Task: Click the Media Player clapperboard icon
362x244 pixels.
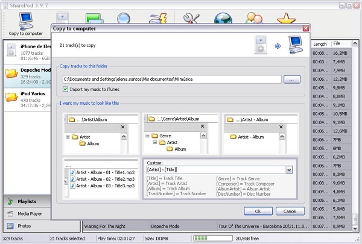Action: [x=10, y=213]
